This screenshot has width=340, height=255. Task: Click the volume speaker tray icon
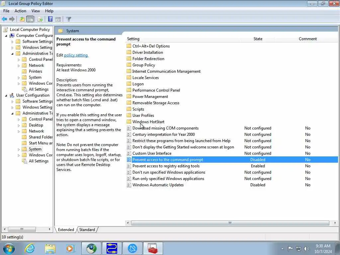coord(306,248)
